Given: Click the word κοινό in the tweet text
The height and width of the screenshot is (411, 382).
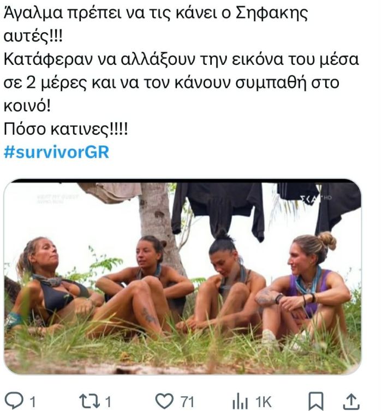Looking at the screenshot, I should pos(27,106).
